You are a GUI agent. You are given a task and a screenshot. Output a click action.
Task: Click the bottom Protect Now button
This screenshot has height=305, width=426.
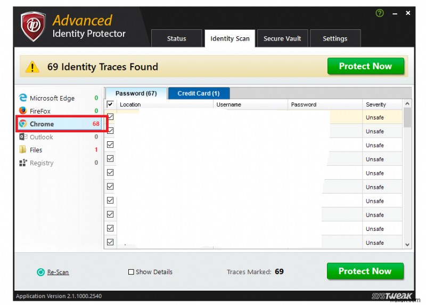pyautogui.click(x=365, y=271)
